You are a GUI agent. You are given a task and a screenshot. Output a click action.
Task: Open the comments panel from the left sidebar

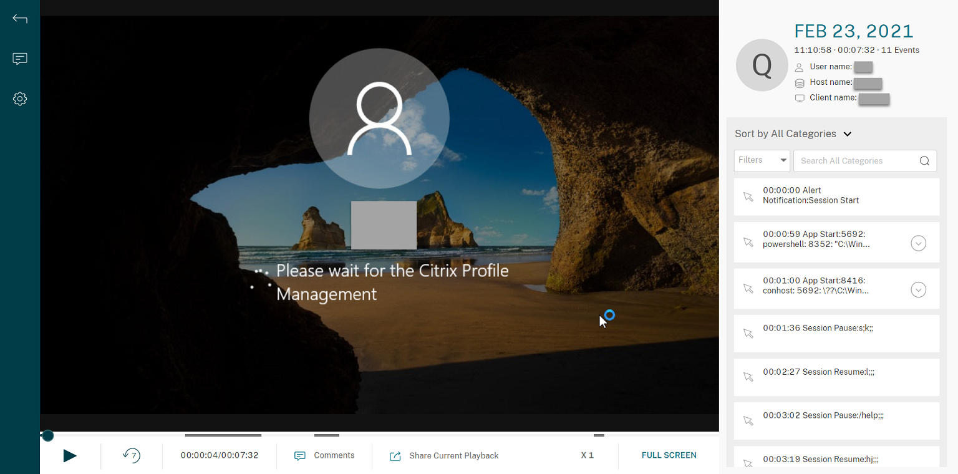pyautogui.click(x=20, y=59)
